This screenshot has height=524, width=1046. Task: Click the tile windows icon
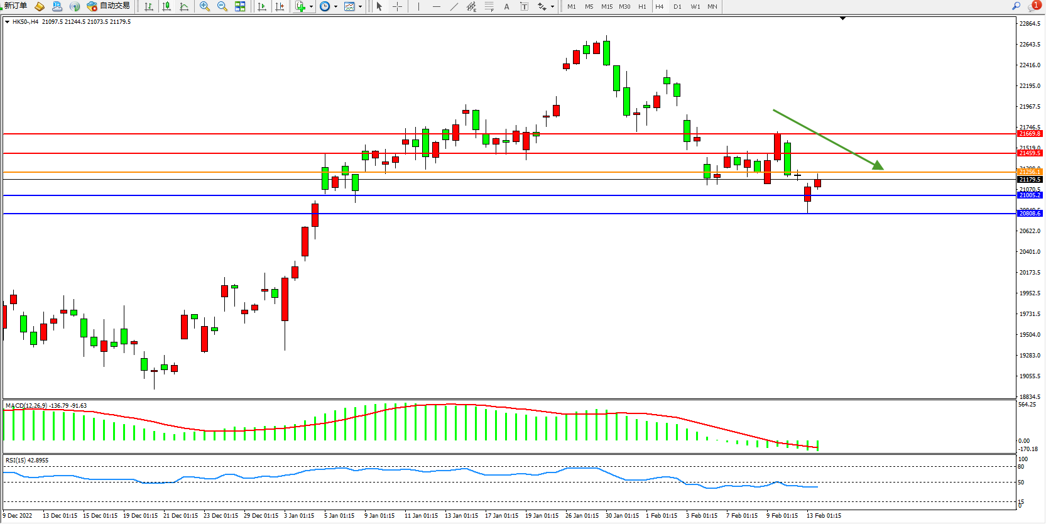(240, 6)
